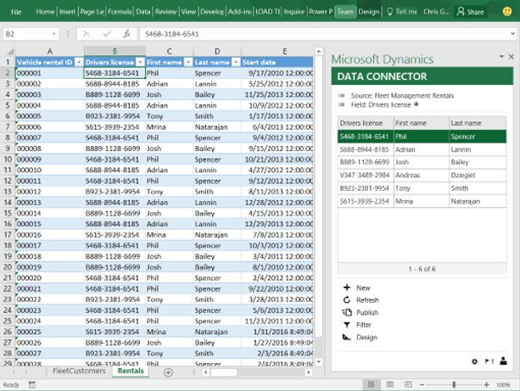520x391 pixels.
Task: Open the Last name column filter dropdown
Action: pyautogui.click(x=234, y=62)
